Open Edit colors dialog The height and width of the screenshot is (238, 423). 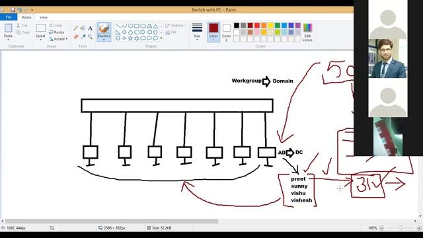(x=307, y=32)
